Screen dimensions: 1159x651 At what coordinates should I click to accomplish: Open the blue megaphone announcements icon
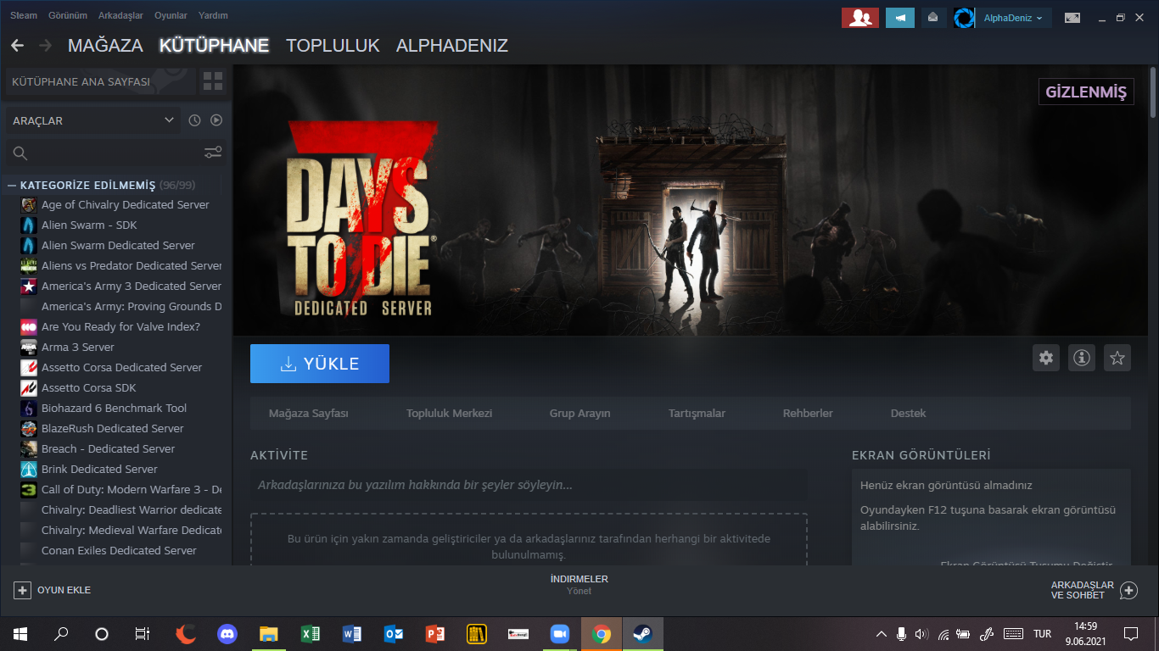[899, 17]
